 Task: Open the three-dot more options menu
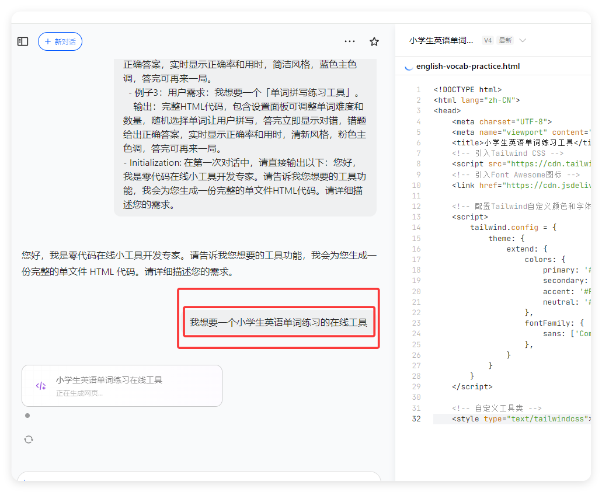point(350,41)
